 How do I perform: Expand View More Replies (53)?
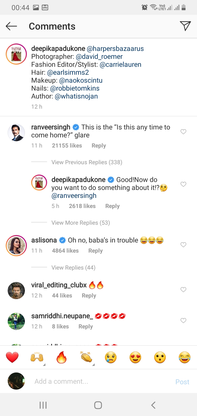pyautogui.click(x=81, y=223)
